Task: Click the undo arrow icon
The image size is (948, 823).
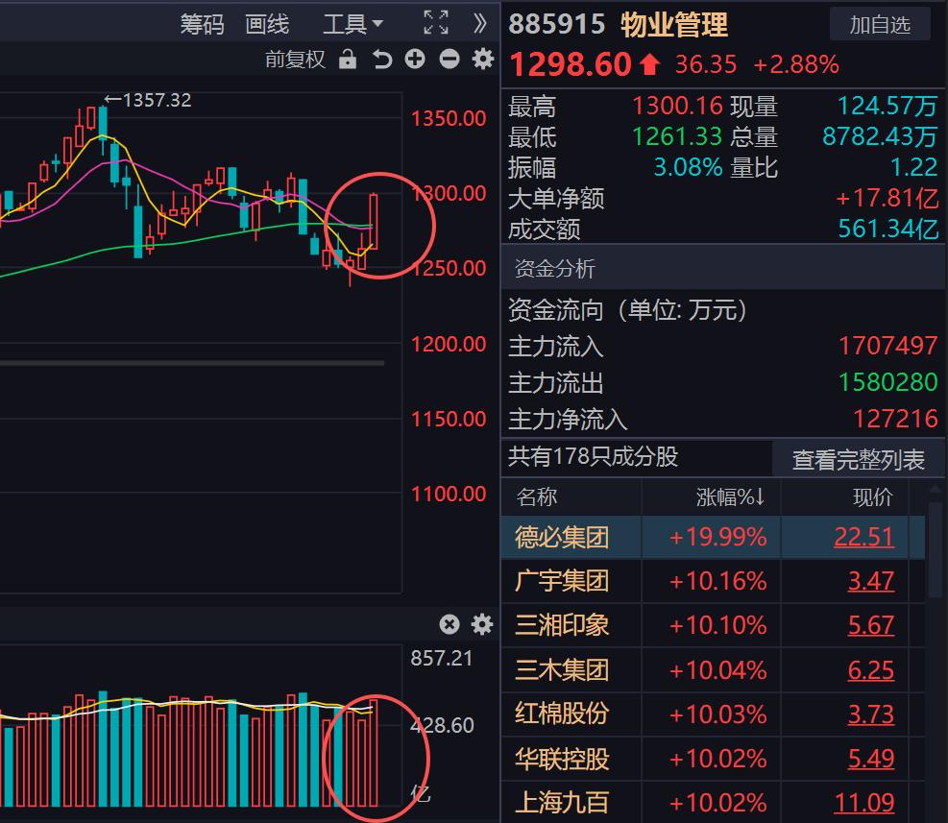Action: (382, 60)
